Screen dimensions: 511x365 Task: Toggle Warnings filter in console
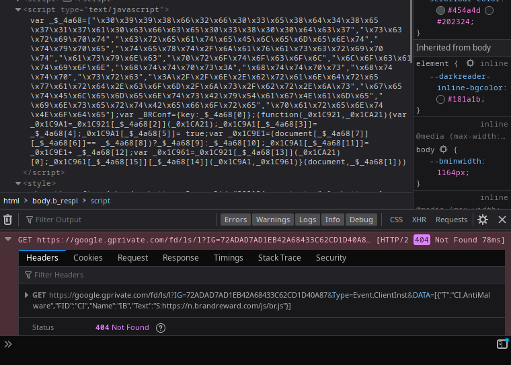coord(273,220)
